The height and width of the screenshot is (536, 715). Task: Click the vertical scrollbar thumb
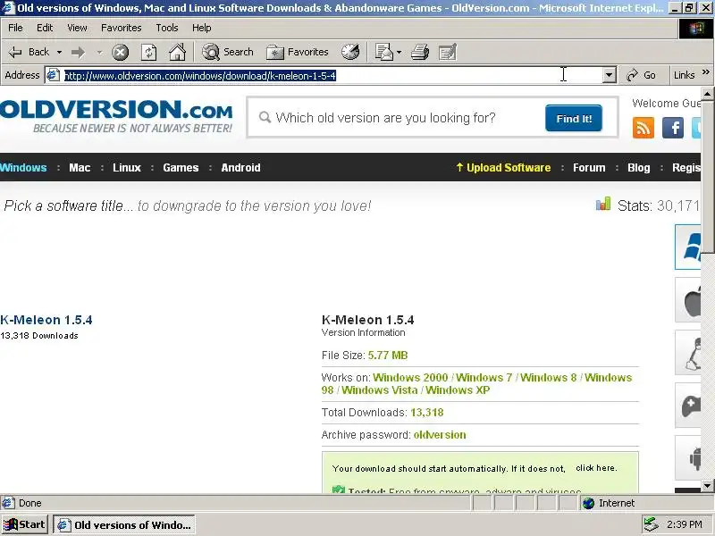click(707, 177)
